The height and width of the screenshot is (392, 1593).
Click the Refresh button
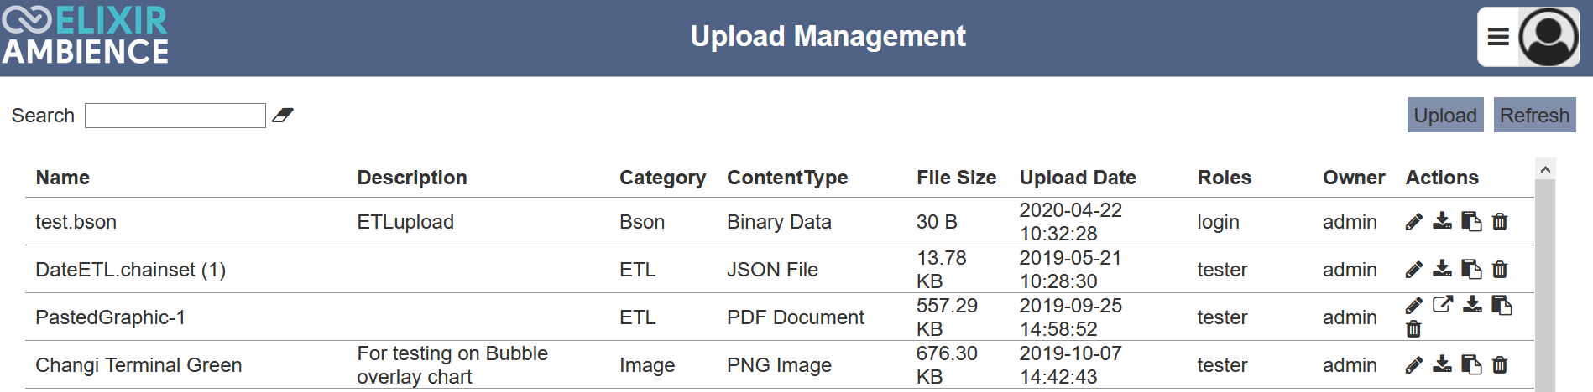click(1534, 115)
